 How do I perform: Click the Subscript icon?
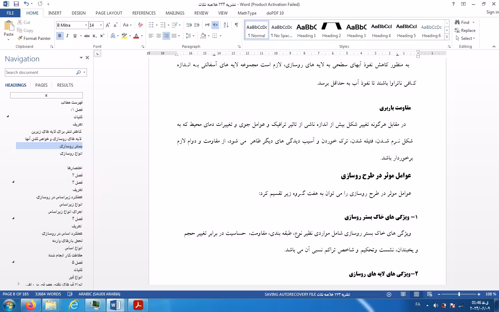(95, 36)
